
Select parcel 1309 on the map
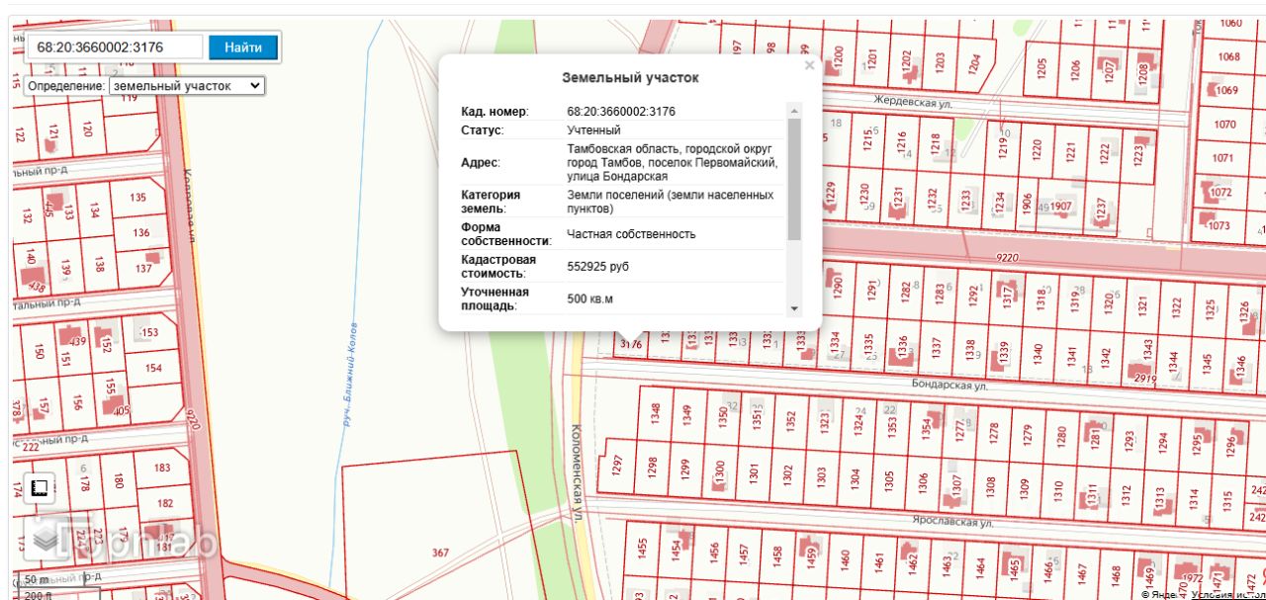click(x=1025, y=487)
